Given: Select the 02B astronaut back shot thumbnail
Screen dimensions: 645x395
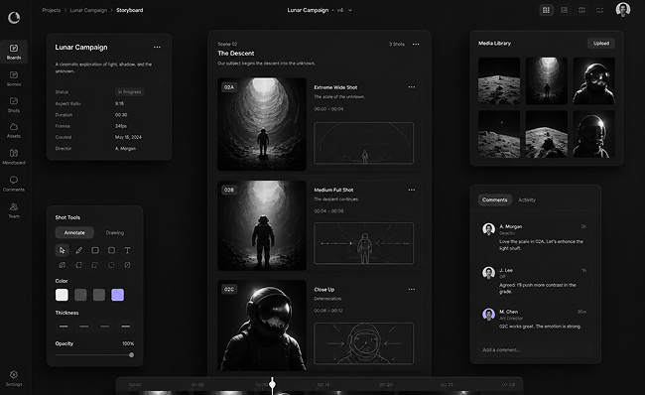Looking at the screenshot, I should [262, 225].
